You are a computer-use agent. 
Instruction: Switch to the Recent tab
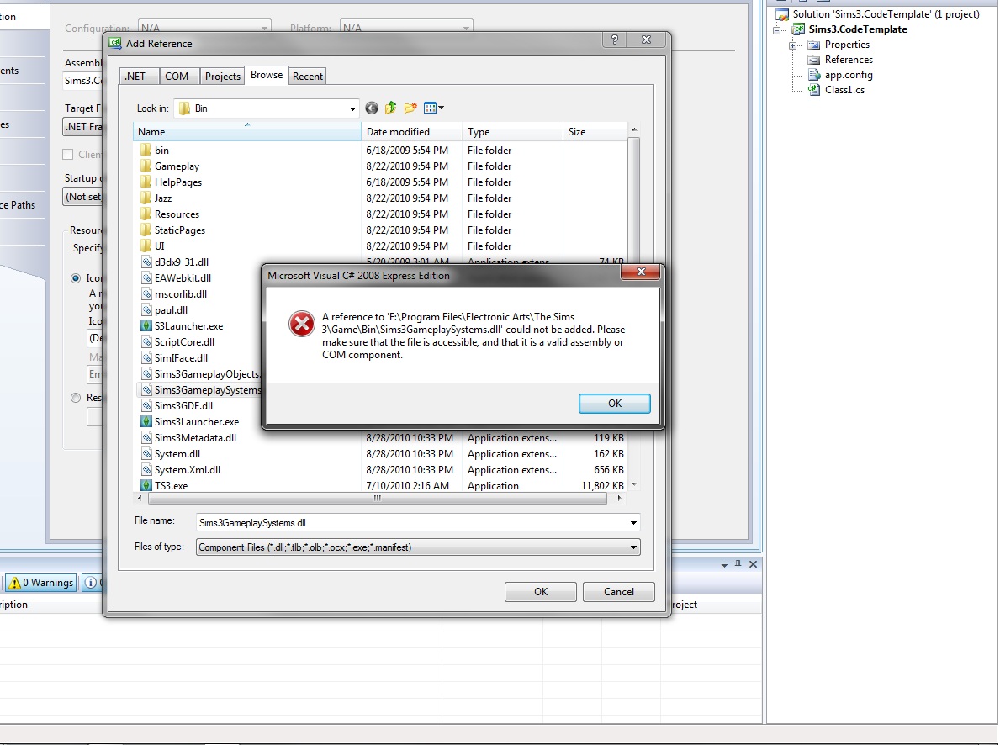307,75
